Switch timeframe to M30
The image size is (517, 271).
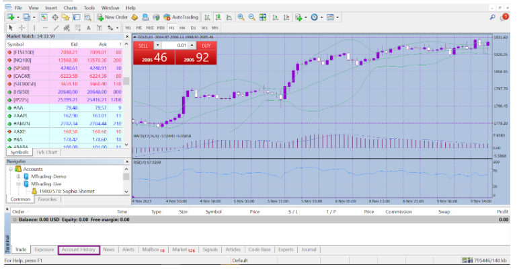(161, 28)
